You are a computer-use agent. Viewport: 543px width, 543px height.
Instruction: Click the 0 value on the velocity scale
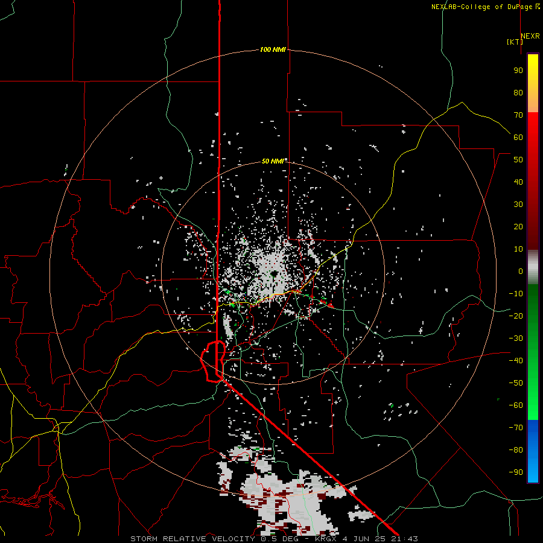[x=521, y=271]
